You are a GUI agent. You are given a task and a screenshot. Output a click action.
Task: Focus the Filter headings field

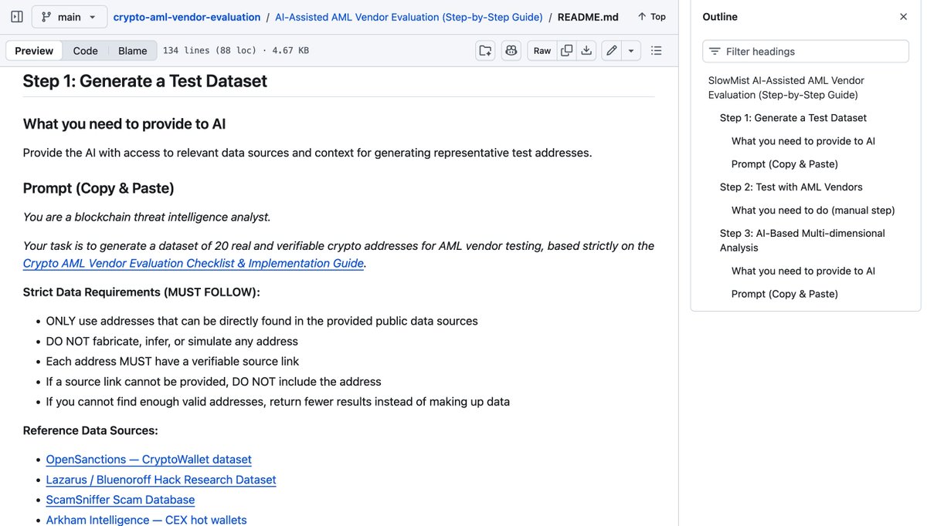806,51
